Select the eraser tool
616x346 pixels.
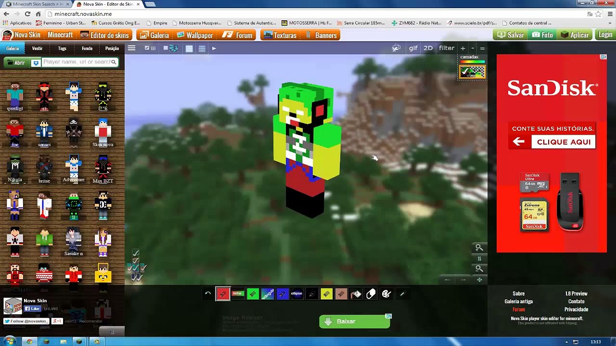point(371,294)
